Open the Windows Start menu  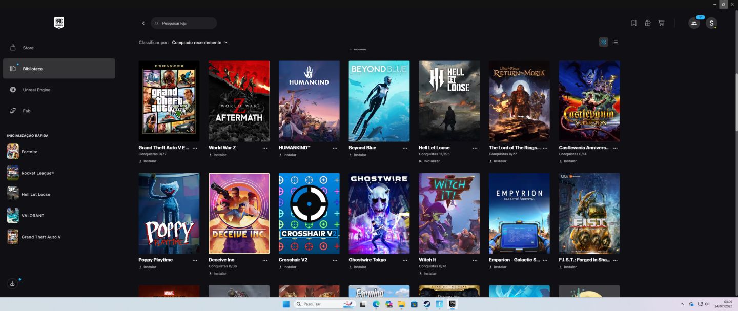(x=286, y=304)
